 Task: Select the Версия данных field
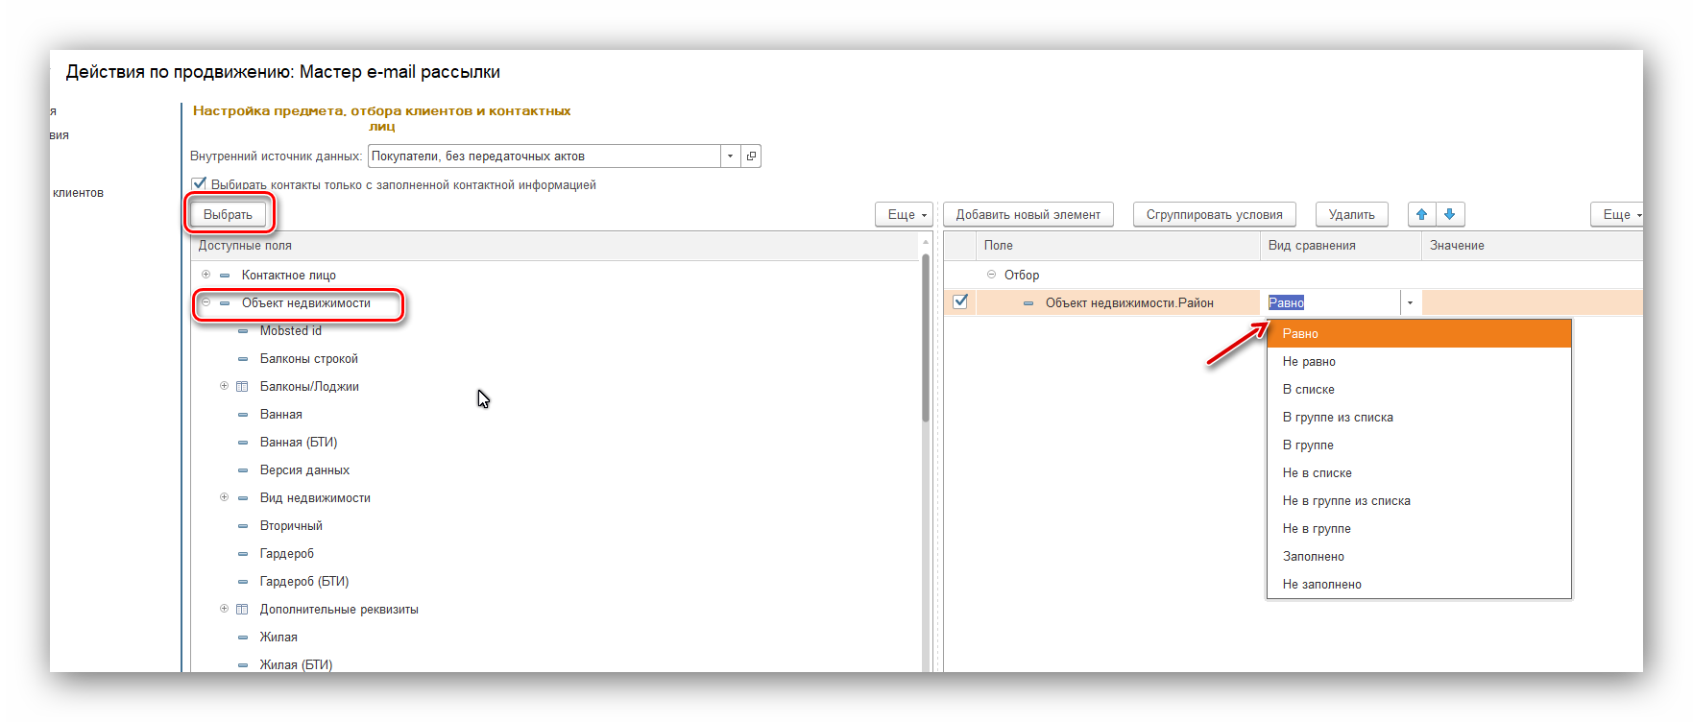click(304, 470)
